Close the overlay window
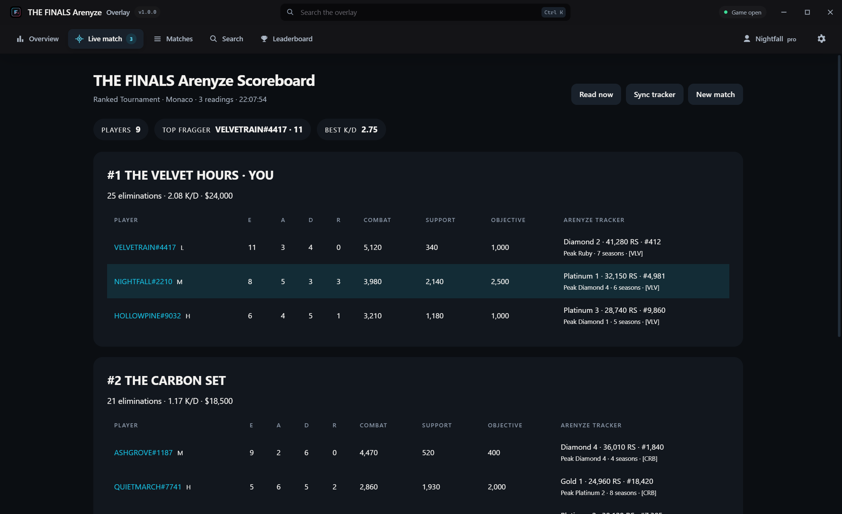 coord(830,12)
